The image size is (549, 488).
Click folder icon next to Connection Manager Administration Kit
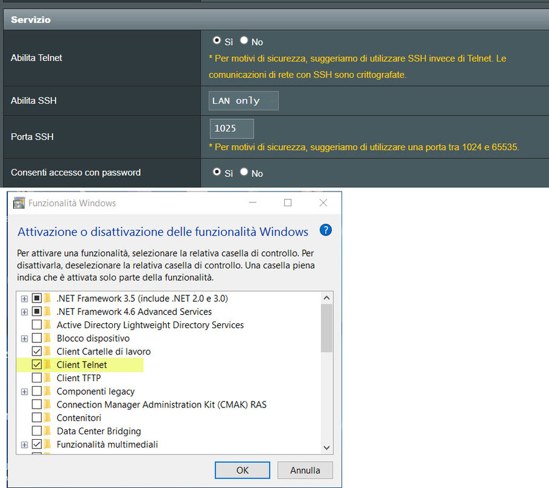point(48,404)
